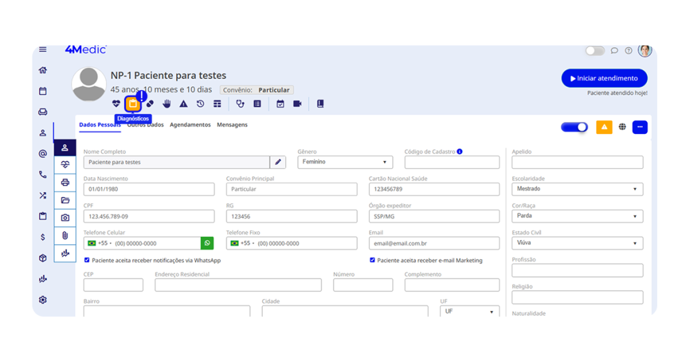Open the printer icon in patient side tabs
The height and width of the screenshot is (362, 690).
(x=65, y=182)
